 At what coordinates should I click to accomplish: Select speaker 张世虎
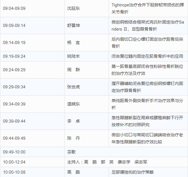[73, 87]
